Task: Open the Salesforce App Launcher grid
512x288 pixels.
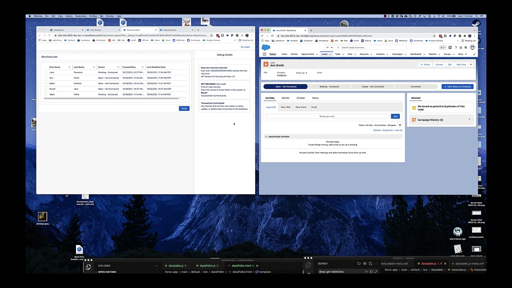Action: coord(264,54)
